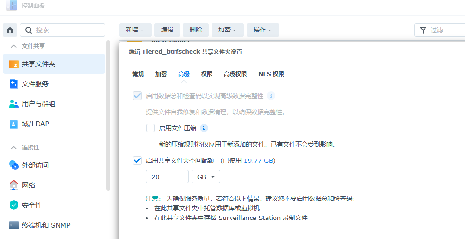Click the home icon in sidebar
The height and width of the screenshot is (239, 465).
point(10,30)
